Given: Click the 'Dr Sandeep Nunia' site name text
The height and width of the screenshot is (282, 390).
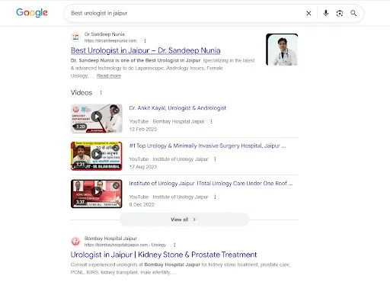Looking at the screenshot, I should tap(104, 34).
